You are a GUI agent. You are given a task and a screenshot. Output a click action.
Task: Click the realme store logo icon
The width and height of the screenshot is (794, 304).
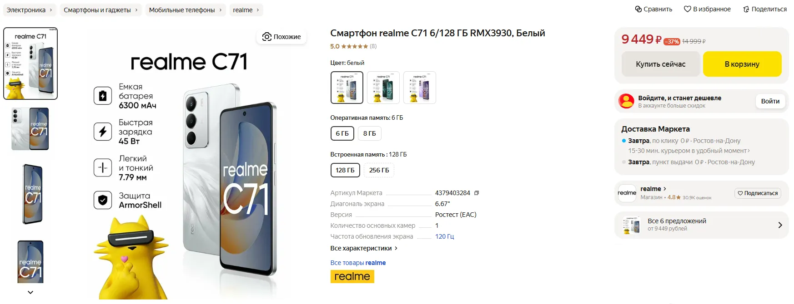(x=627, y=193)
